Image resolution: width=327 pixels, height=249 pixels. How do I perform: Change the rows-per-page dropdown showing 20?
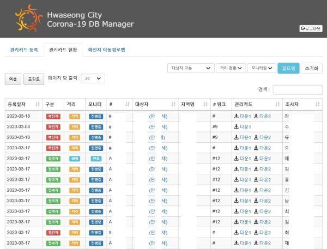(93, 78)
